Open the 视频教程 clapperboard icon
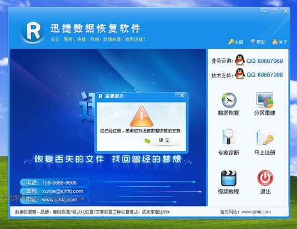Image resolution: width=297 pixels, height=229 pixels. pos(228,179)
